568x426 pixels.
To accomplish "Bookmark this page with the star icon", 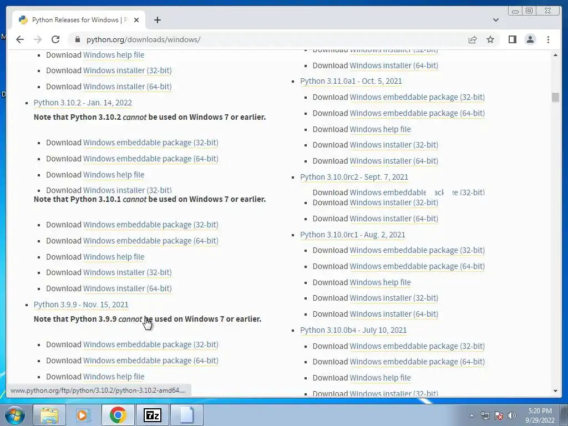I will [490, 39].
